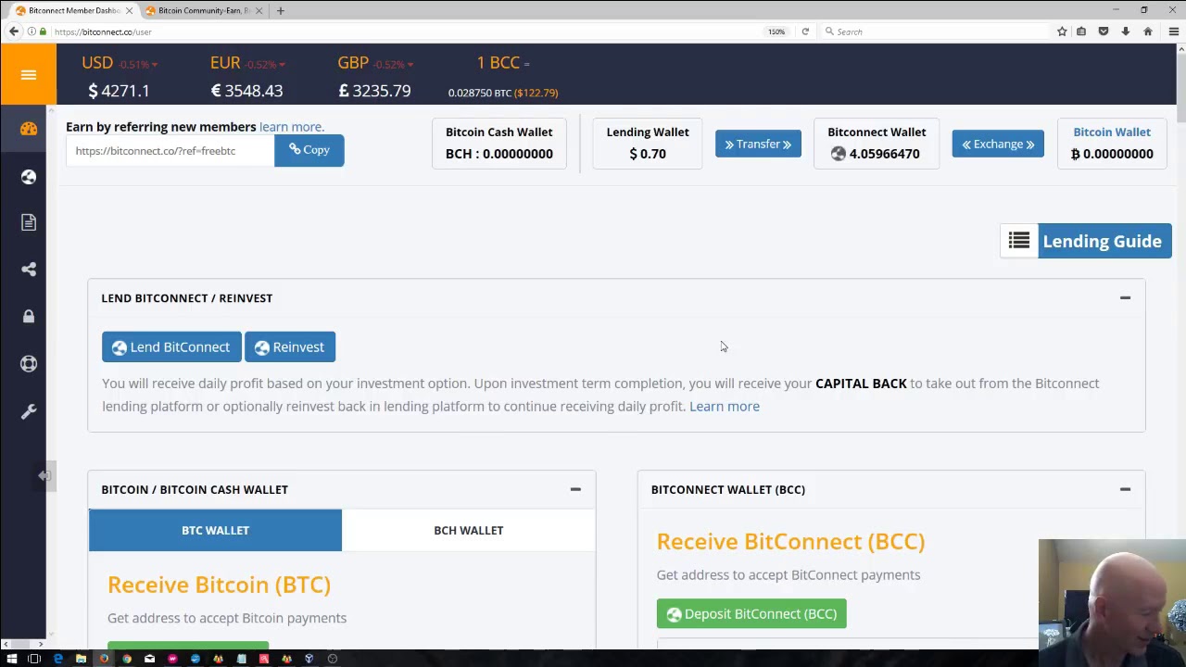Screen dimensions: 1186x667
Task: Bookmark this page with star icon
Action: (1062, 31)
